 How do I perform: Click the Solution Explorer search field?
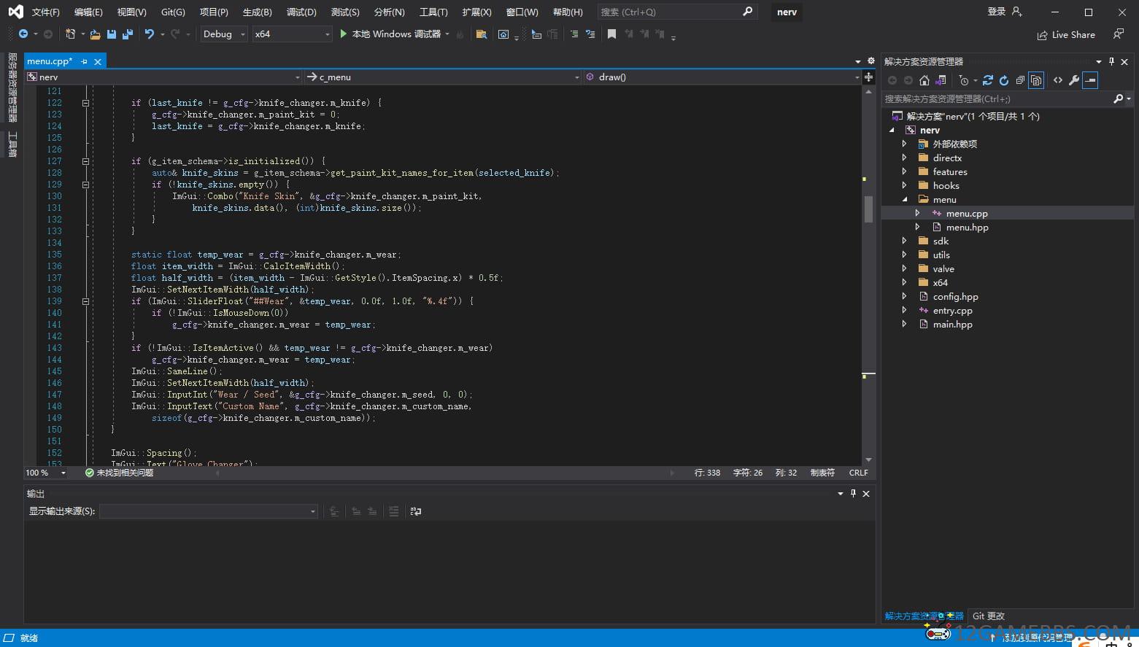tap(997, 98)
